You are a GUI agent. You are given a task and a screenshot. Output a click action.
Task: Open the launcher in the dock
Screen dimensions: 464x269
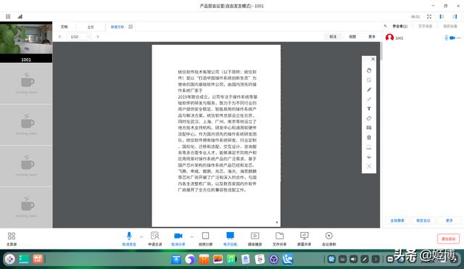9,260
